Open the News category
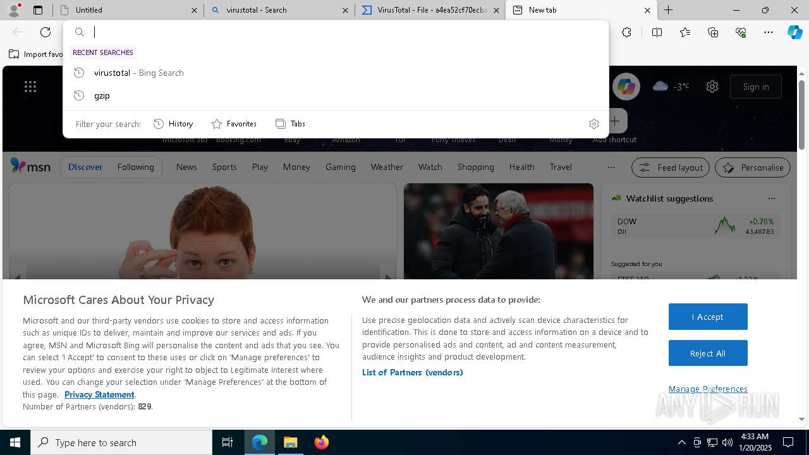The height and width of the screenshot is (455, 809). (186, 167)
